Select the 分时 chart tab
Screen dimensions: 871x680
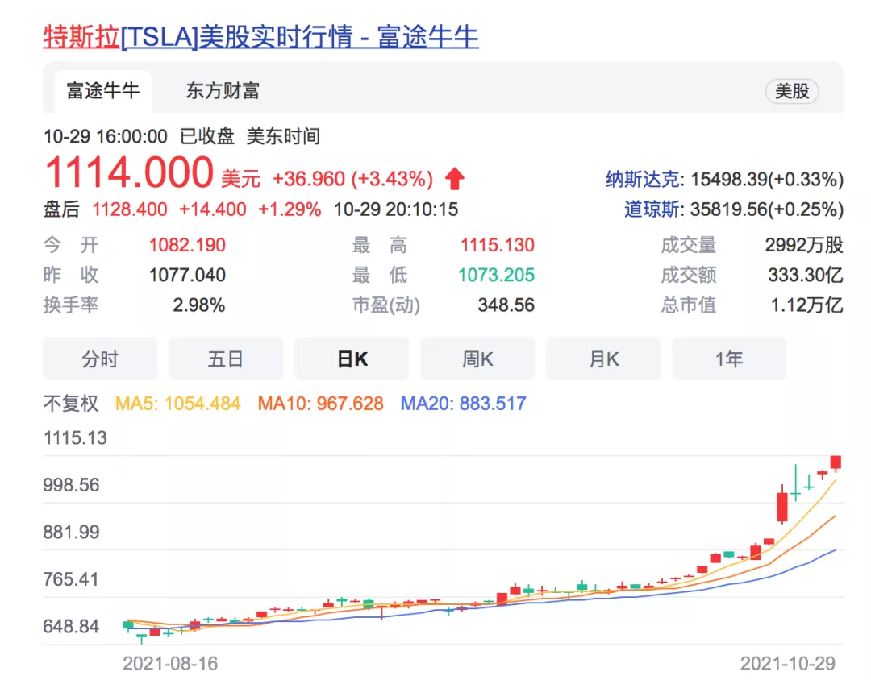100,359
